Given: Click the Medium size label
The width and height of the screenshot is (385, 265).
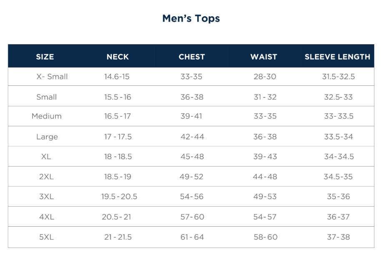Looking at the screenshot, I should (47, 116).
